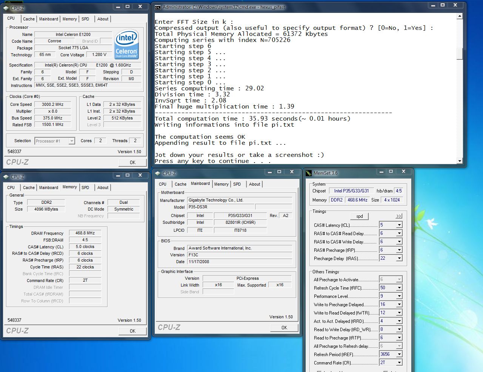The width and height of the screenshot is (483, 372).
Task: Open Write to Read Delayed (tWTR) dropdown
Action: [x=399, y=313]
